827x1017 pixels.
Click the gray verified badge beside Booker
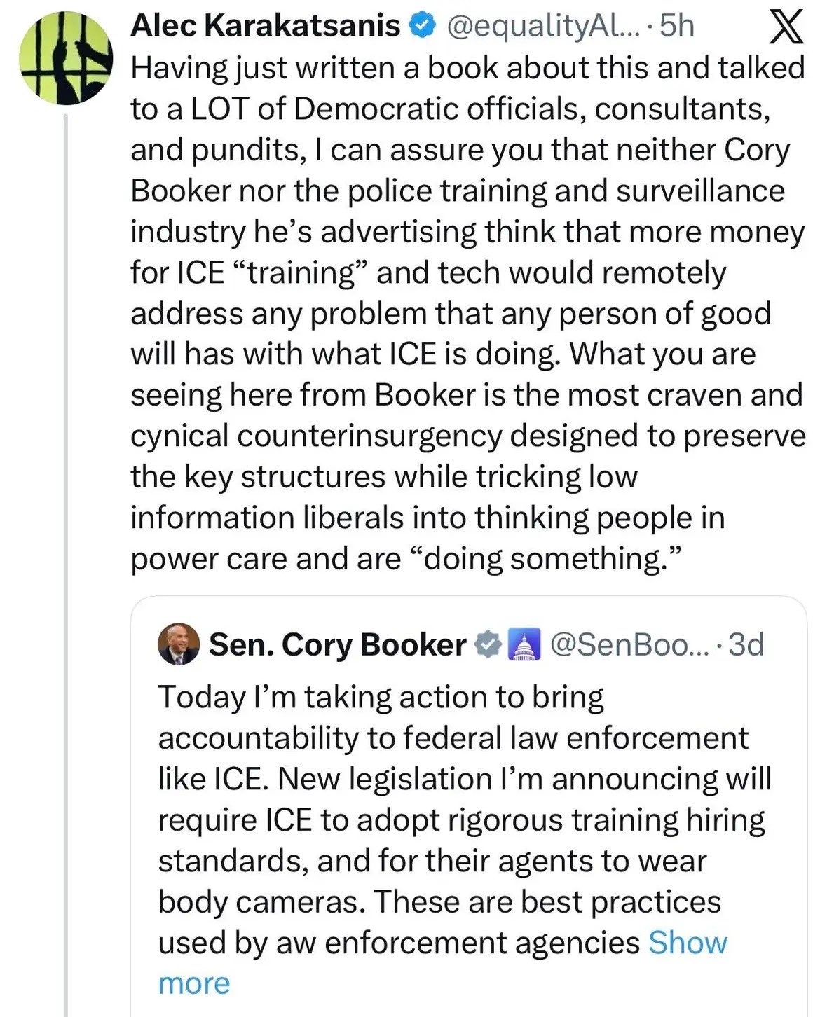click(x=488, y=645)
